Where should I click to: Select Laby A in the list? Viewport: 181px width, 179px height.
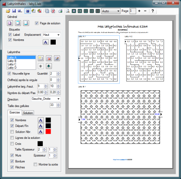point(21,57)
